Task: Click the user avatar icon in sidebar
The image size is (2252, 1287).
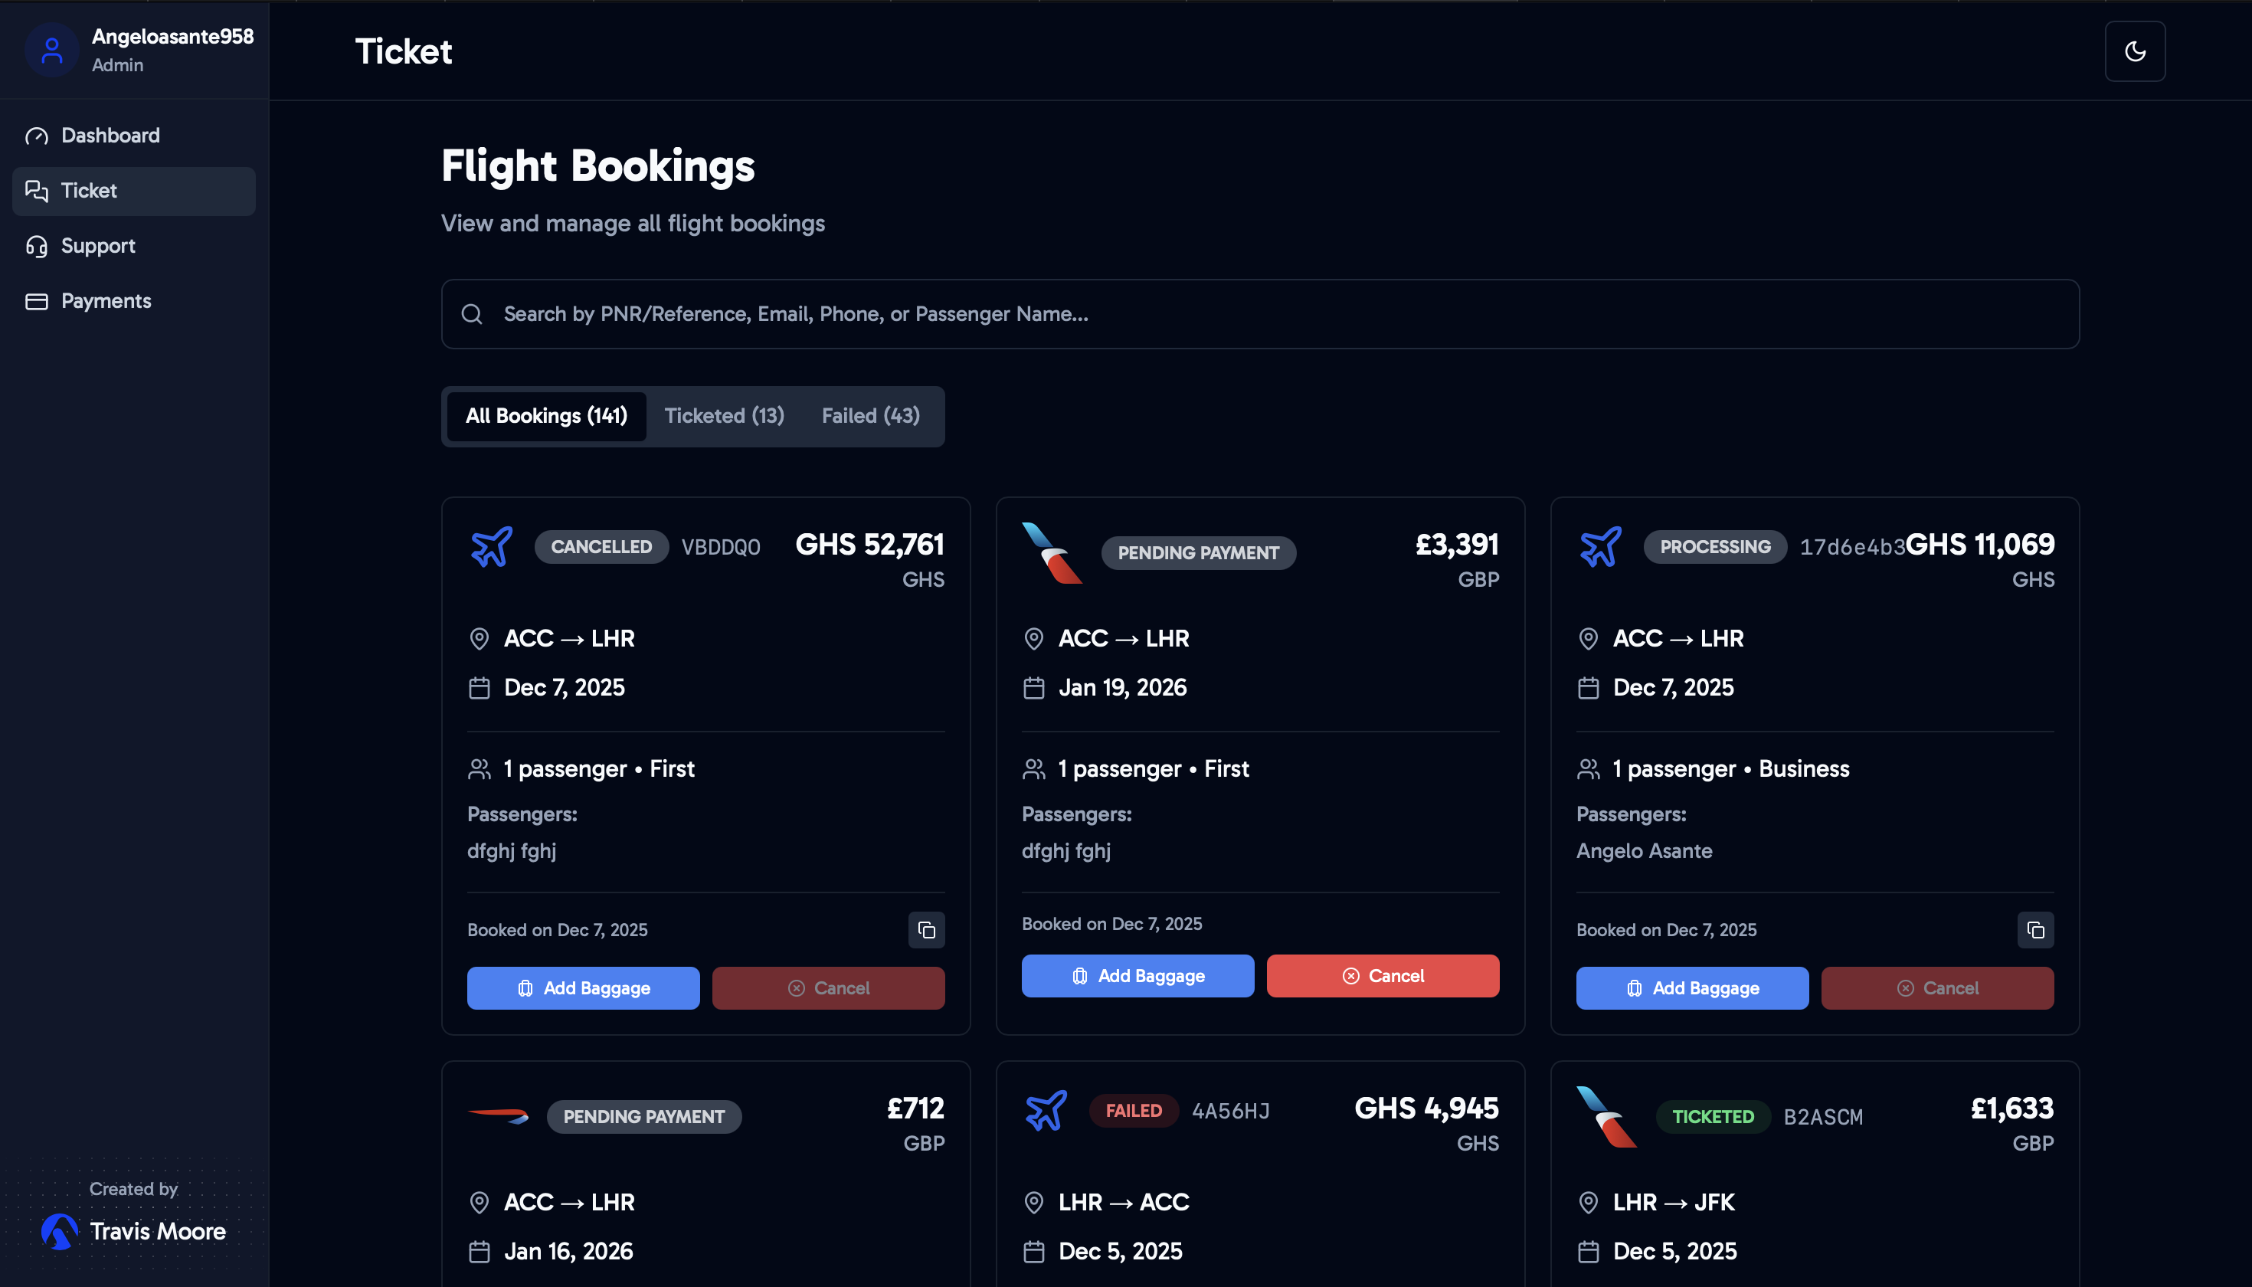Action: pyautogui.click(x=52, y=51)
